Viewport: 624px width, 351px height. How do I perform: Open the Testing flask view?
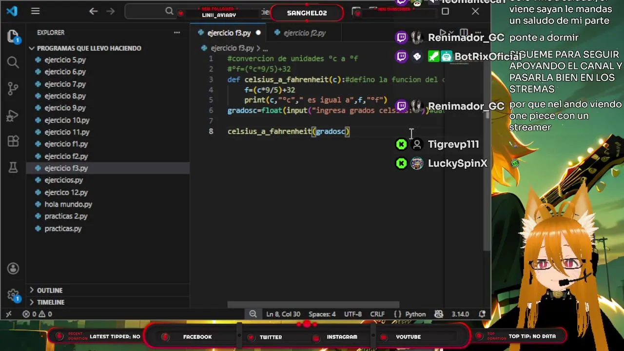13,168
